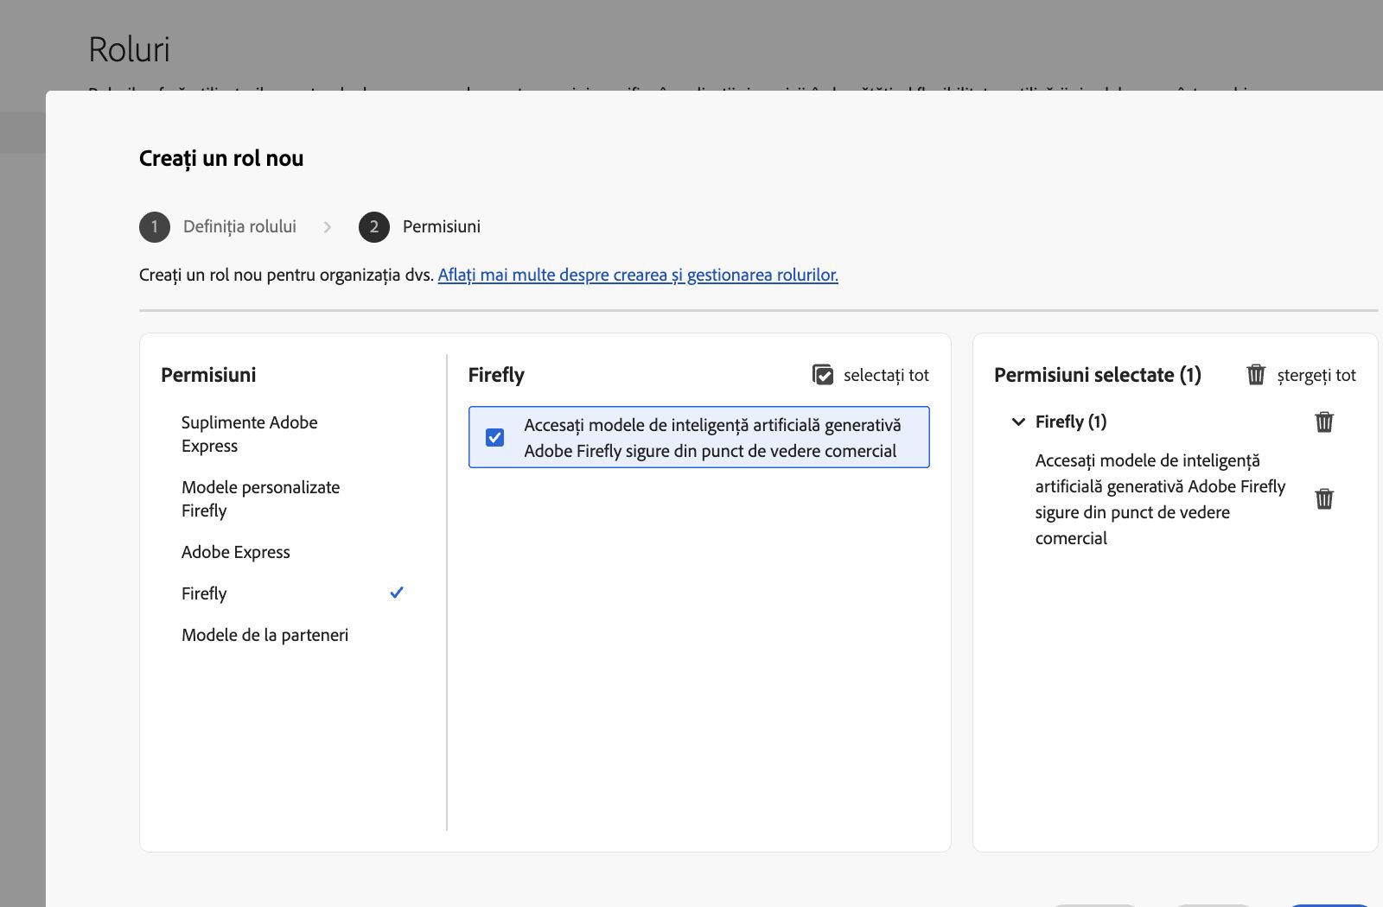The image size is (1383, 907).
Task: Switch to the Definiția rolului step
Action: [239, 227]
